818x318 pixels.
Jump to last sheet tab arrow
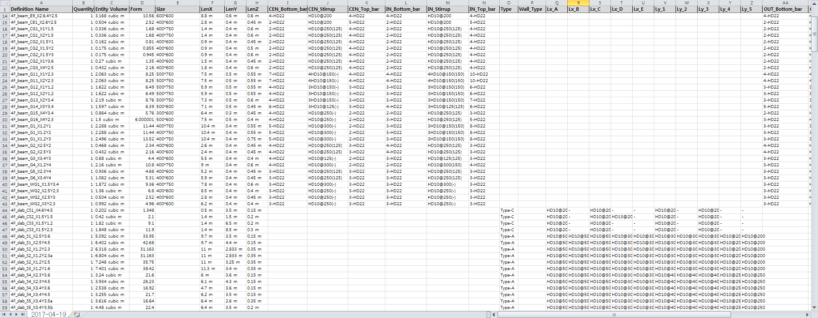23,315
